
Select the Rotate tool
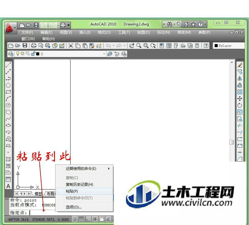point(240,105)
